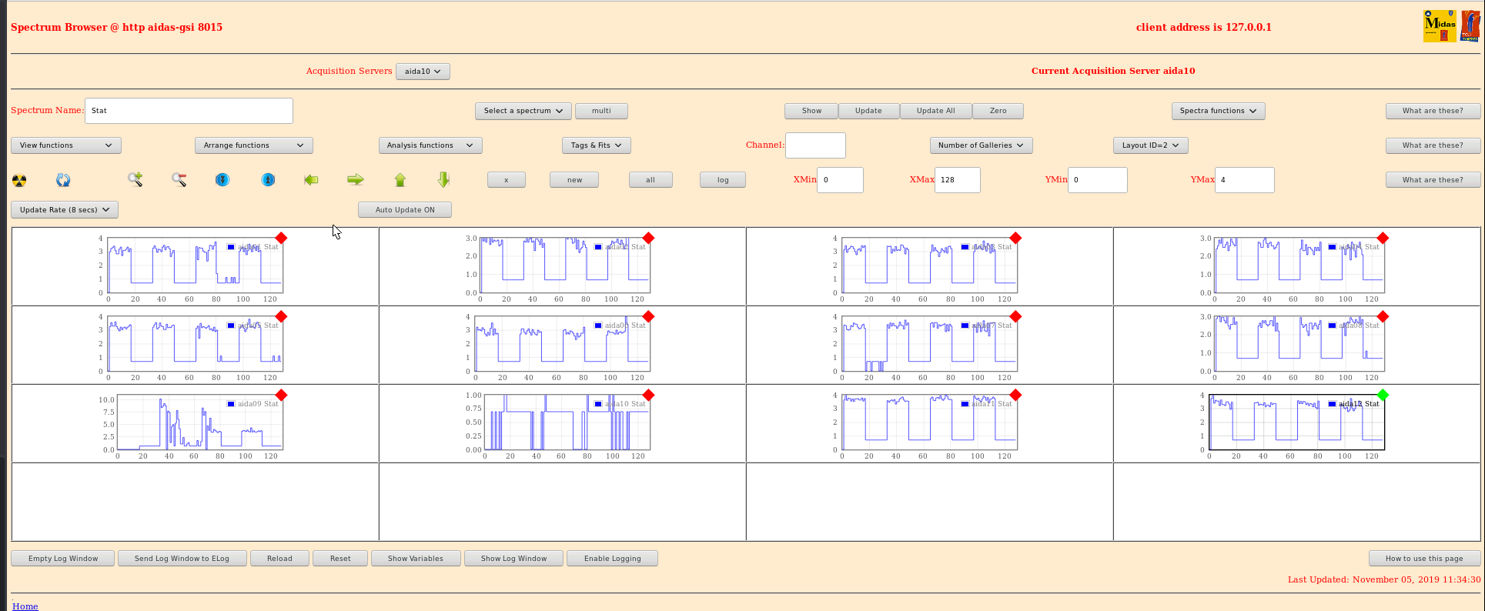The image size is (1485, 611).
Task: Click the YMin input field
Action: pyautogui.click(x=1097, y=179)
